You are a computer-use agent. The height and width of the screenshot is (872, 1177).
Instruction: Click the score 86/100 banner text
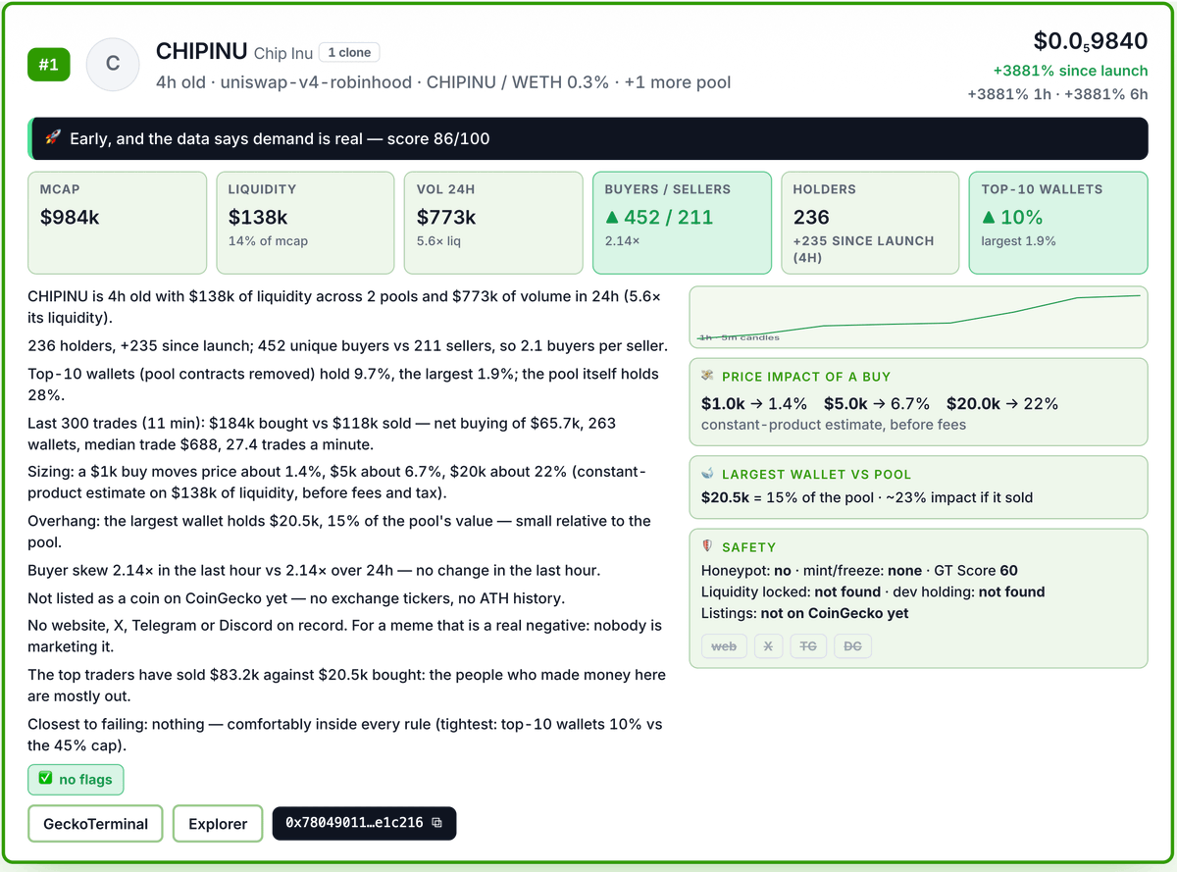coord(280,138)
